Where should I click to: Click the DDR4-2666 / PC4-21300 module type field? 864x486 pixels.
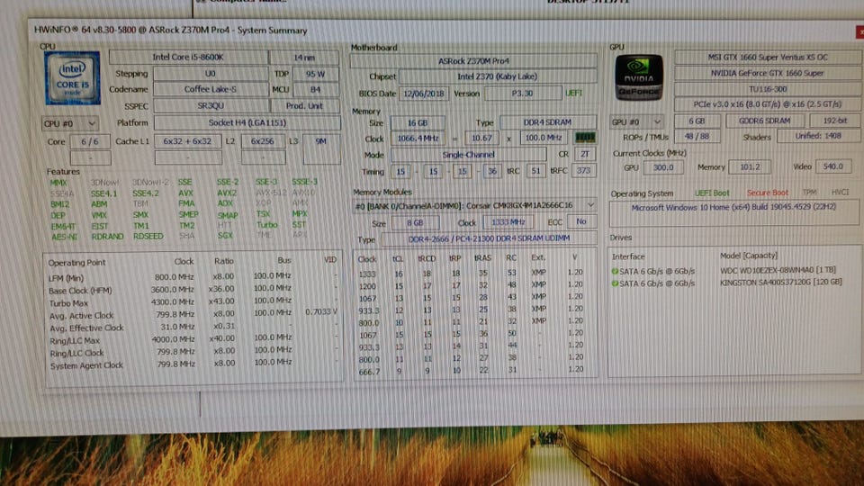click(490, 238)
